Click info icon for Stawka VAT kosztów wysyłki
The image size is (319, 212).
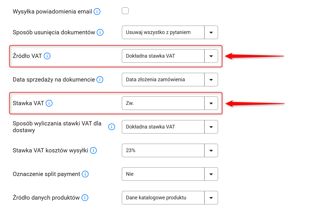[x=93, y=150]
